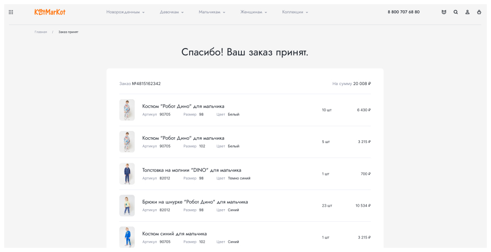Click the price 10 534 ₽
491x252 pixels.
pyautogui.click(x=363, y=206)
